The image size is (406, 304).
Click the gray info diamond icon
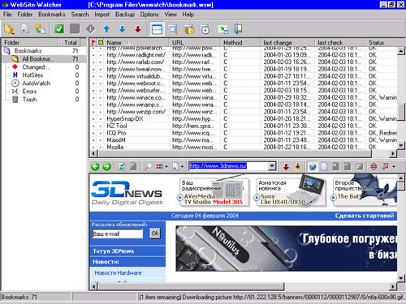tap(91, 29)
